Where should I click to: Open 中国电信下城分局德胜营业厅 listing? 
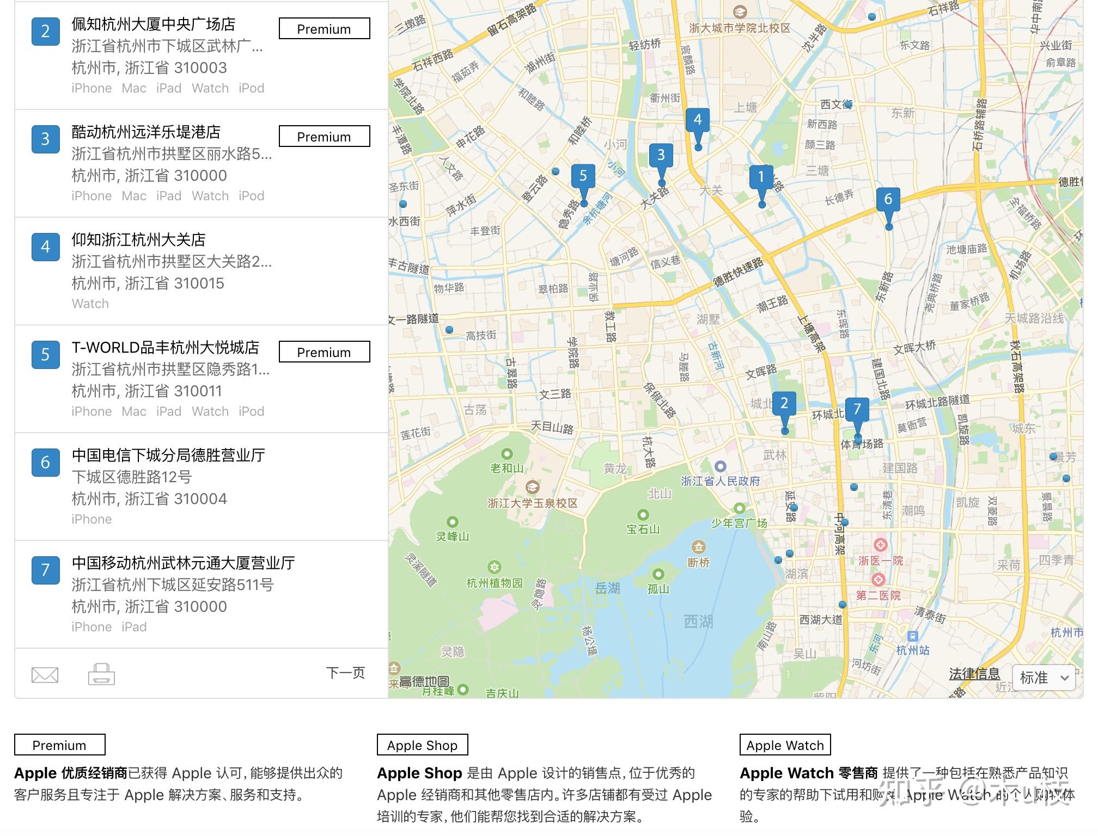click(168, 456)
